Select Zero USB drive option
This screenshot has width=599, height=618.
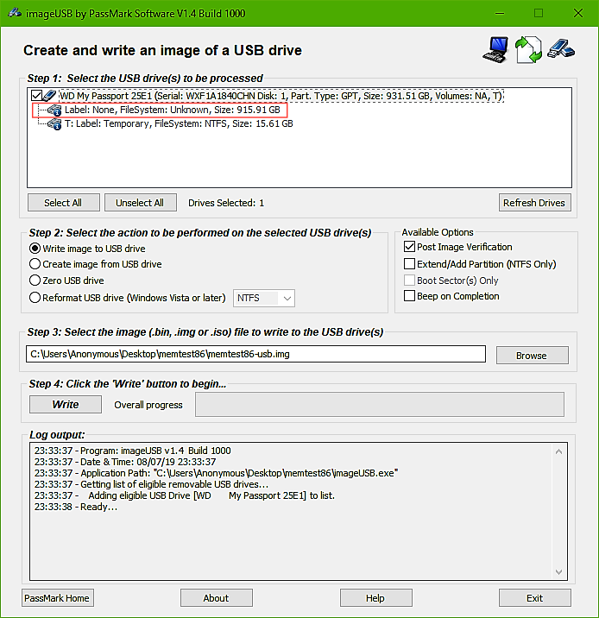pyautogui.click(x=35, y=281)
